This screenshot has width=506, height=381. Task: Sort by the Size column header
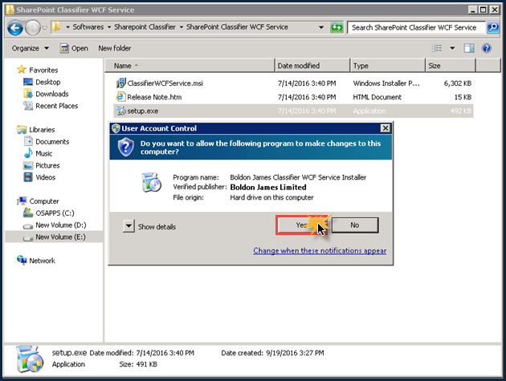451,66
